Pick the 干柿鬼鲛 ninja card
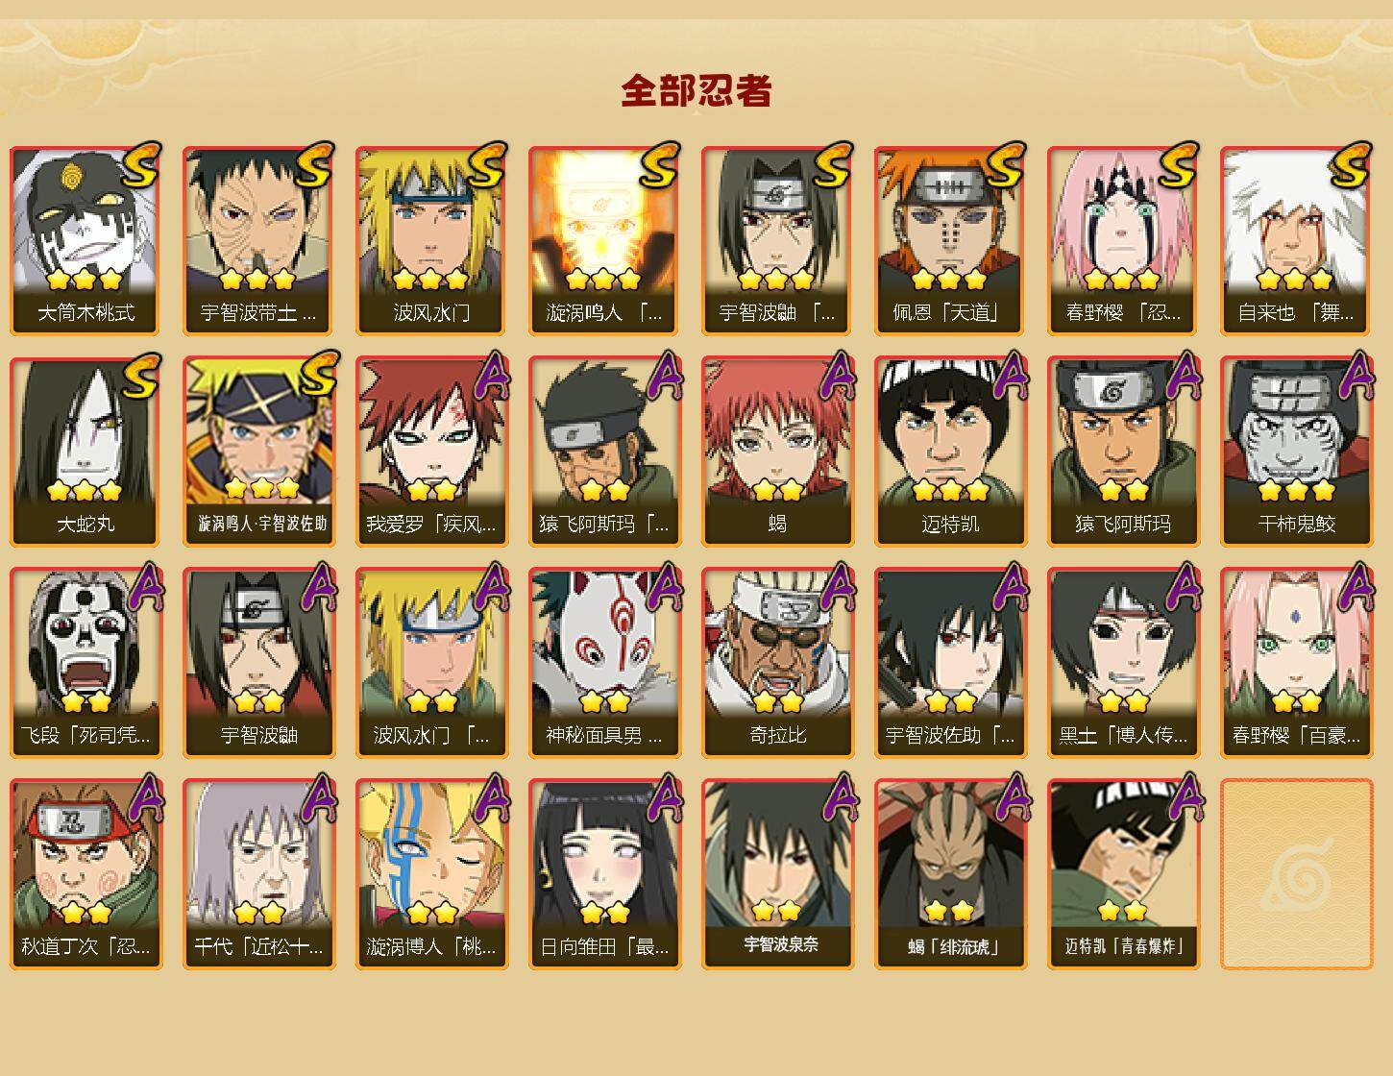The height and width of the screenshot is (1076, 1393). (x=1296, y=452)
